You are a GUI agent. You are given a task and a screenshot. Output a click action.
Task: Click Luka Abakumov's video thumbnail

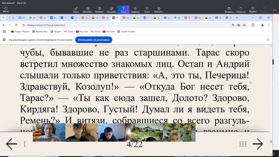(82, 133)
